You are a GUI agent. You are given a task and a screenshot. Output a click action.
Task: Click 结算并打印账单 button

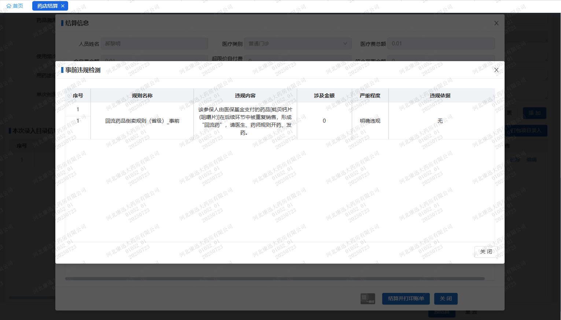point(406,298)
